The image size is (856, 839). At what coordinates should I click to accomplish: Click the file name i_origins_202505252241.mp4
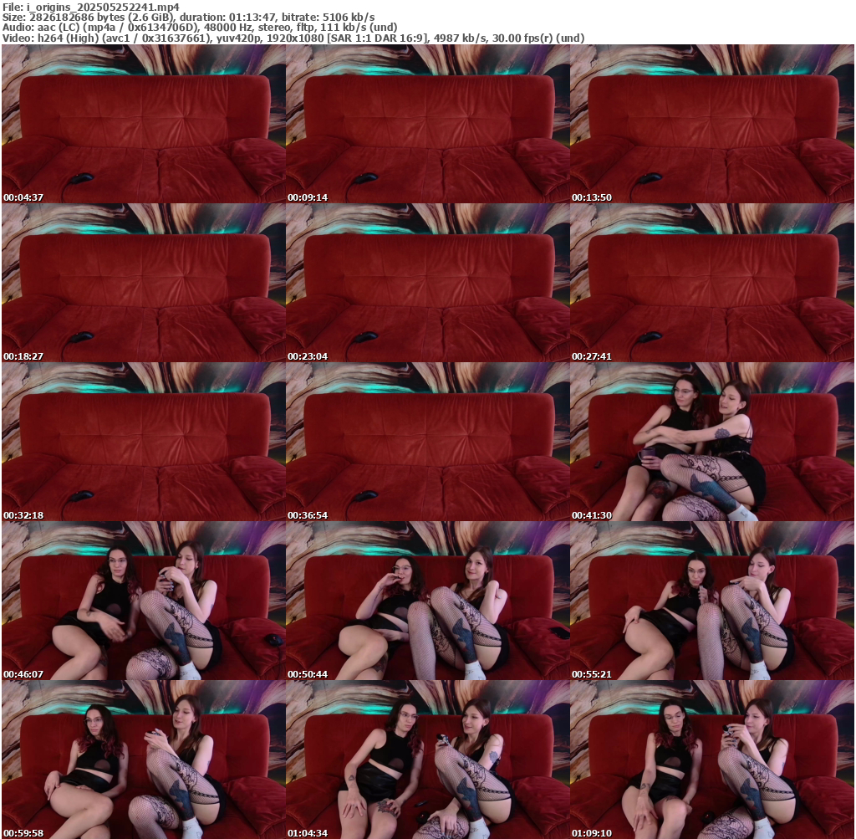[x=103, y=7]
